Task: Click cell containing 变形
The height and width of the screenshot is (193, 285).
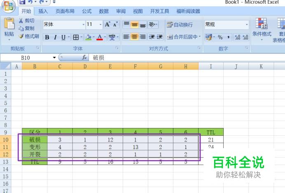Action: [x=35, y=147]
